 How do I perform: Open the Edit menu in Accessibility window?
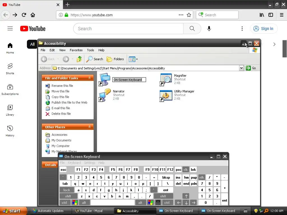click(52, 50)
